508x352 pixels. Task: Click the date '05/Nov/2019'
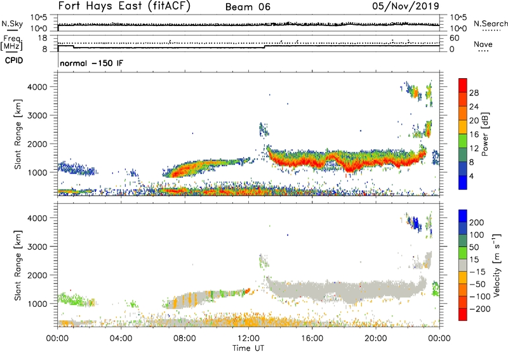[406, 6]
